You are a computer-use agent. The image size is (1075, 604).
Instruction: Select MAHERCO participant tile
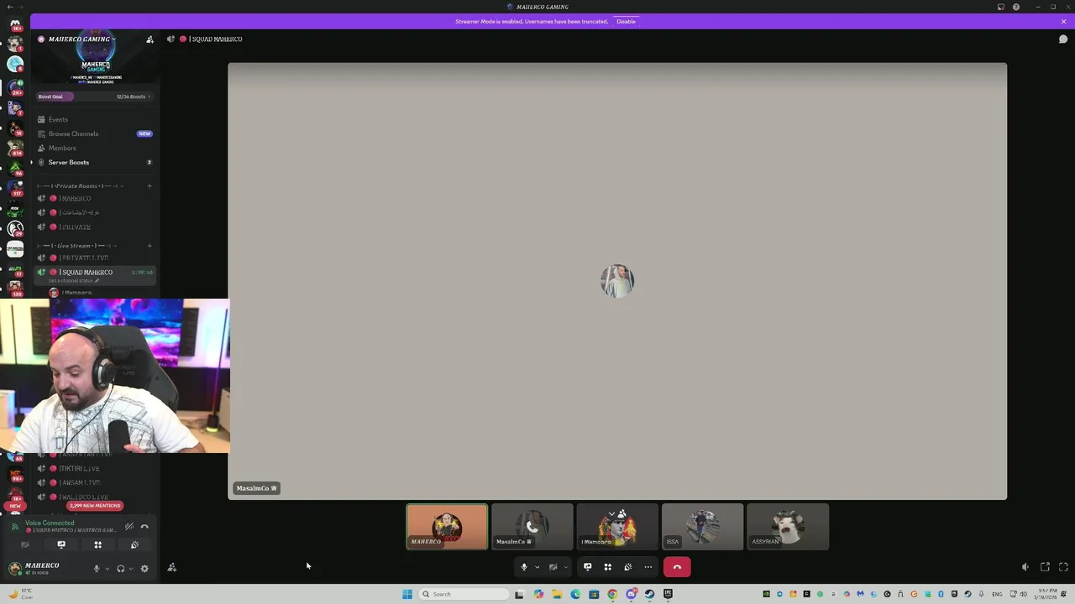pyautogui.click(x=447, y=527)
